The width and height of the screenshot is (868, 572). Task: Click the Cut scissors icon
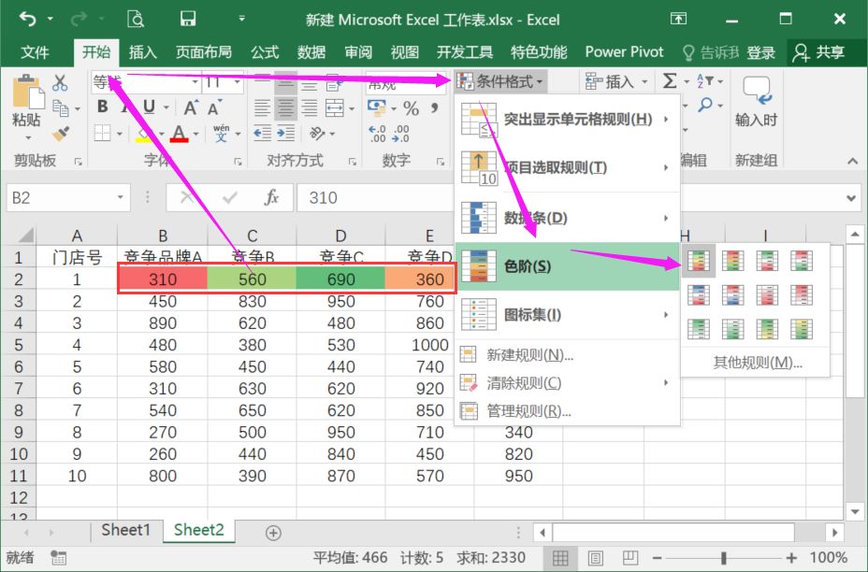[x=60, y=82]
